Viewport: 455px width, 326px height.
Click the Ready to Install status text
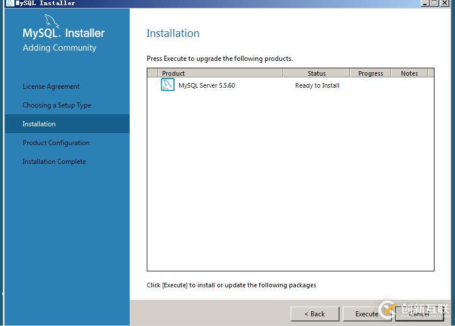pyautogui.click(x=317, y=86)
